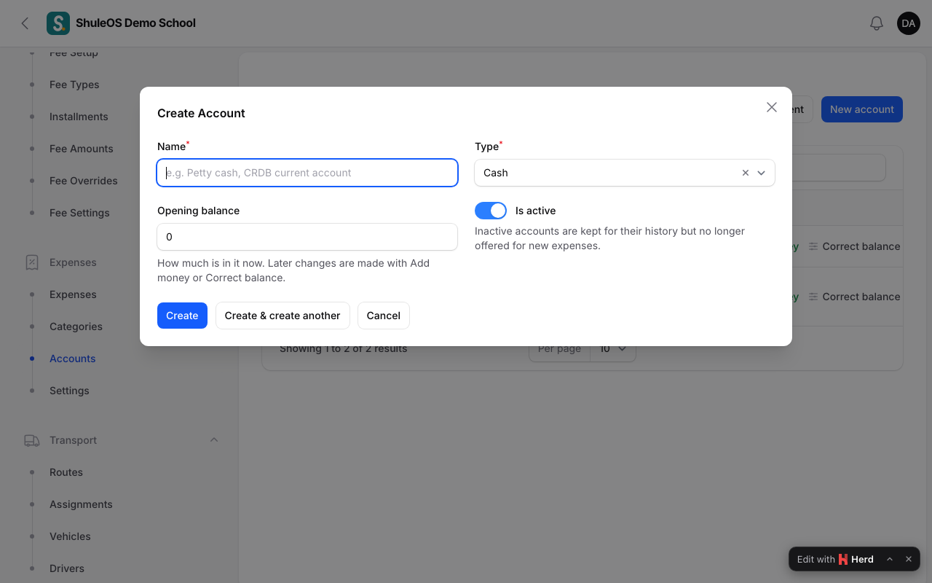932x583 pixels.
Task: Go to Installments in the sidebar
Action: tap(79, 117)
